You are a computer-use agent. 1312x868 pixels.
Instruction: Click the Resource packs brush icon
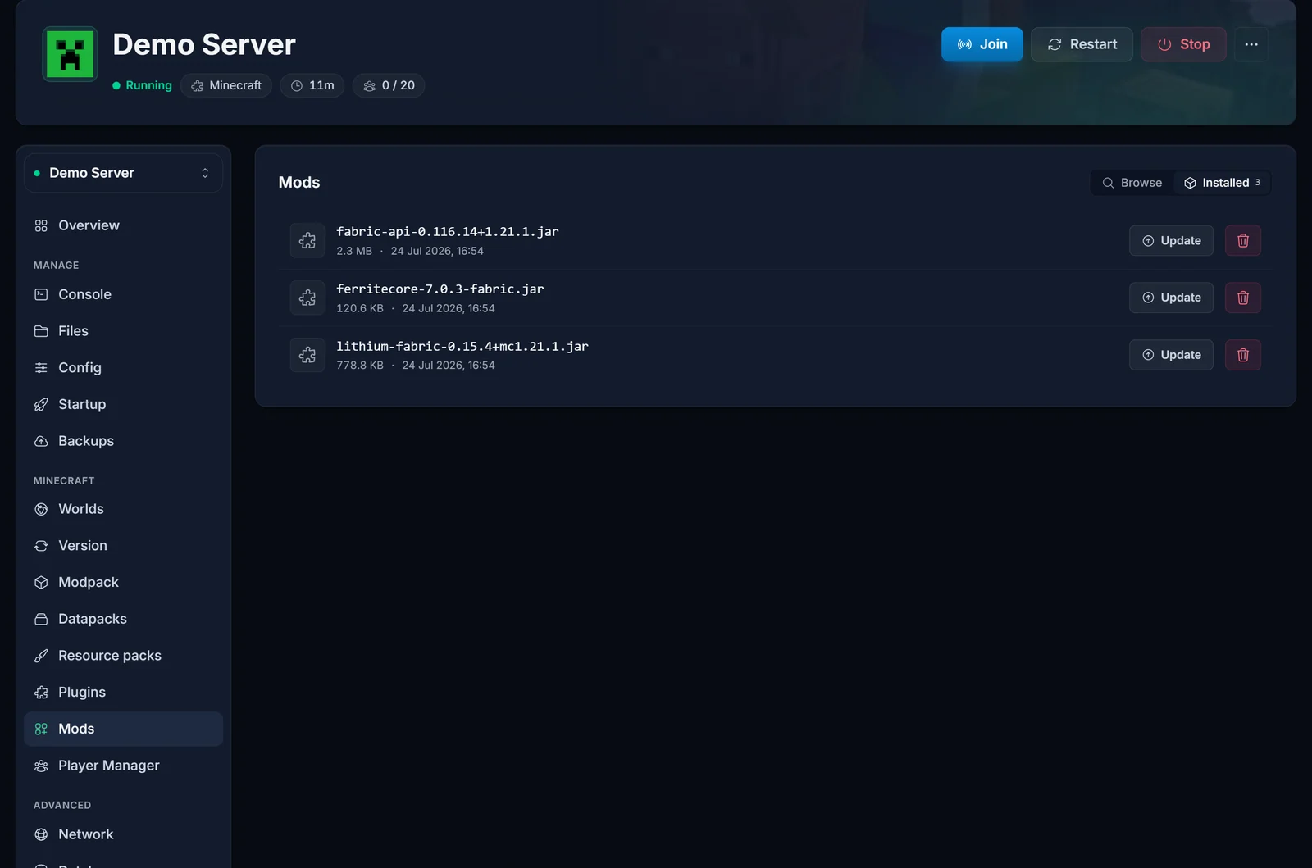tap(41, 656)
